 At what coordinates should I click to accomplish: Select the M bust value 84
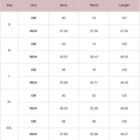pos(64,44)
